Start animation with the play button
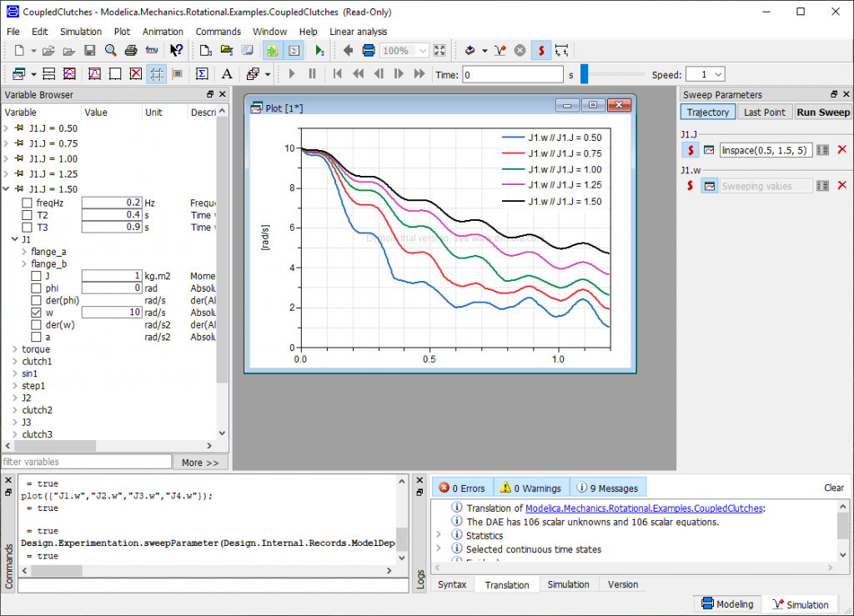 click(x=291, y=74)
